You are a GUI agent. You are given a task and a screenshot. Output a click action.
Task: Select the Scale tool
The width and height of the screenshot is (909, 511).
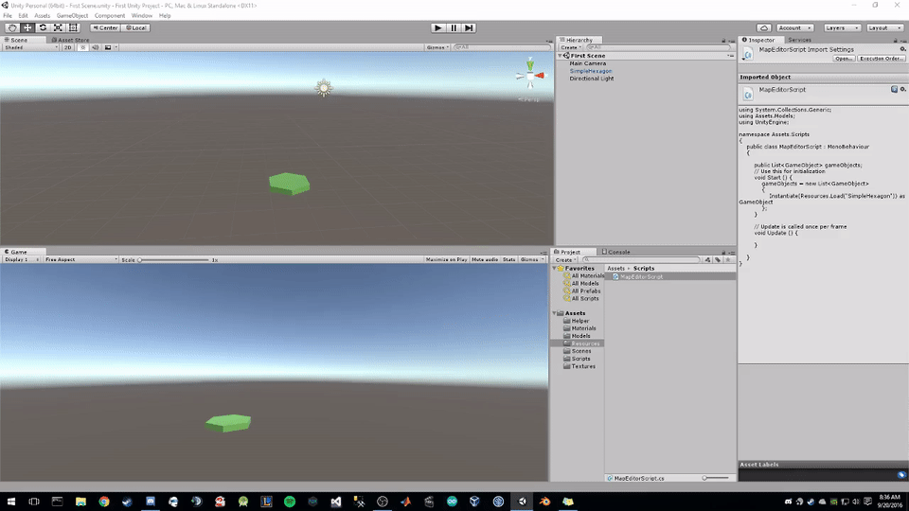(58, 27)
